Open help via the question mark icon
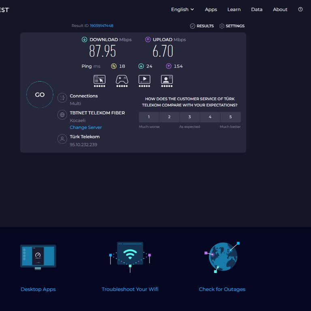 point(300,9)
